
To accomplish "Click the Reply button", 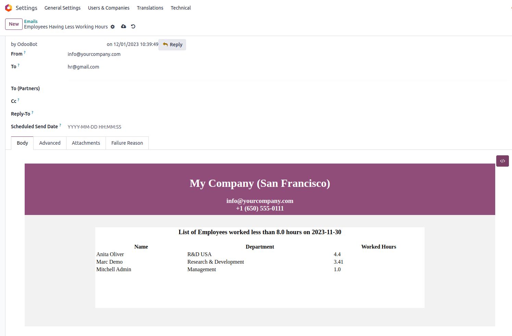I will coord(172,45).
